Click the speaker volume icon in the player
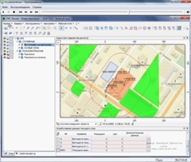 click(188, 12)
